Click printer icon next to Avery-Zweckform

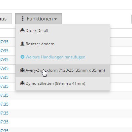[x=22, y=70]
